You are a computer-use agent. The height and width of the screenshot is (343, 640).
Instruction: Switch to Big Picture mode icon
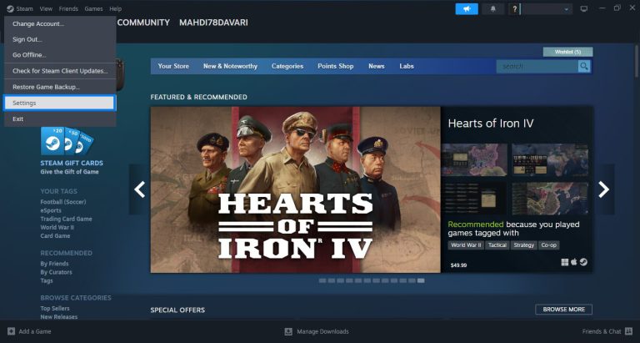click(583, 8)
